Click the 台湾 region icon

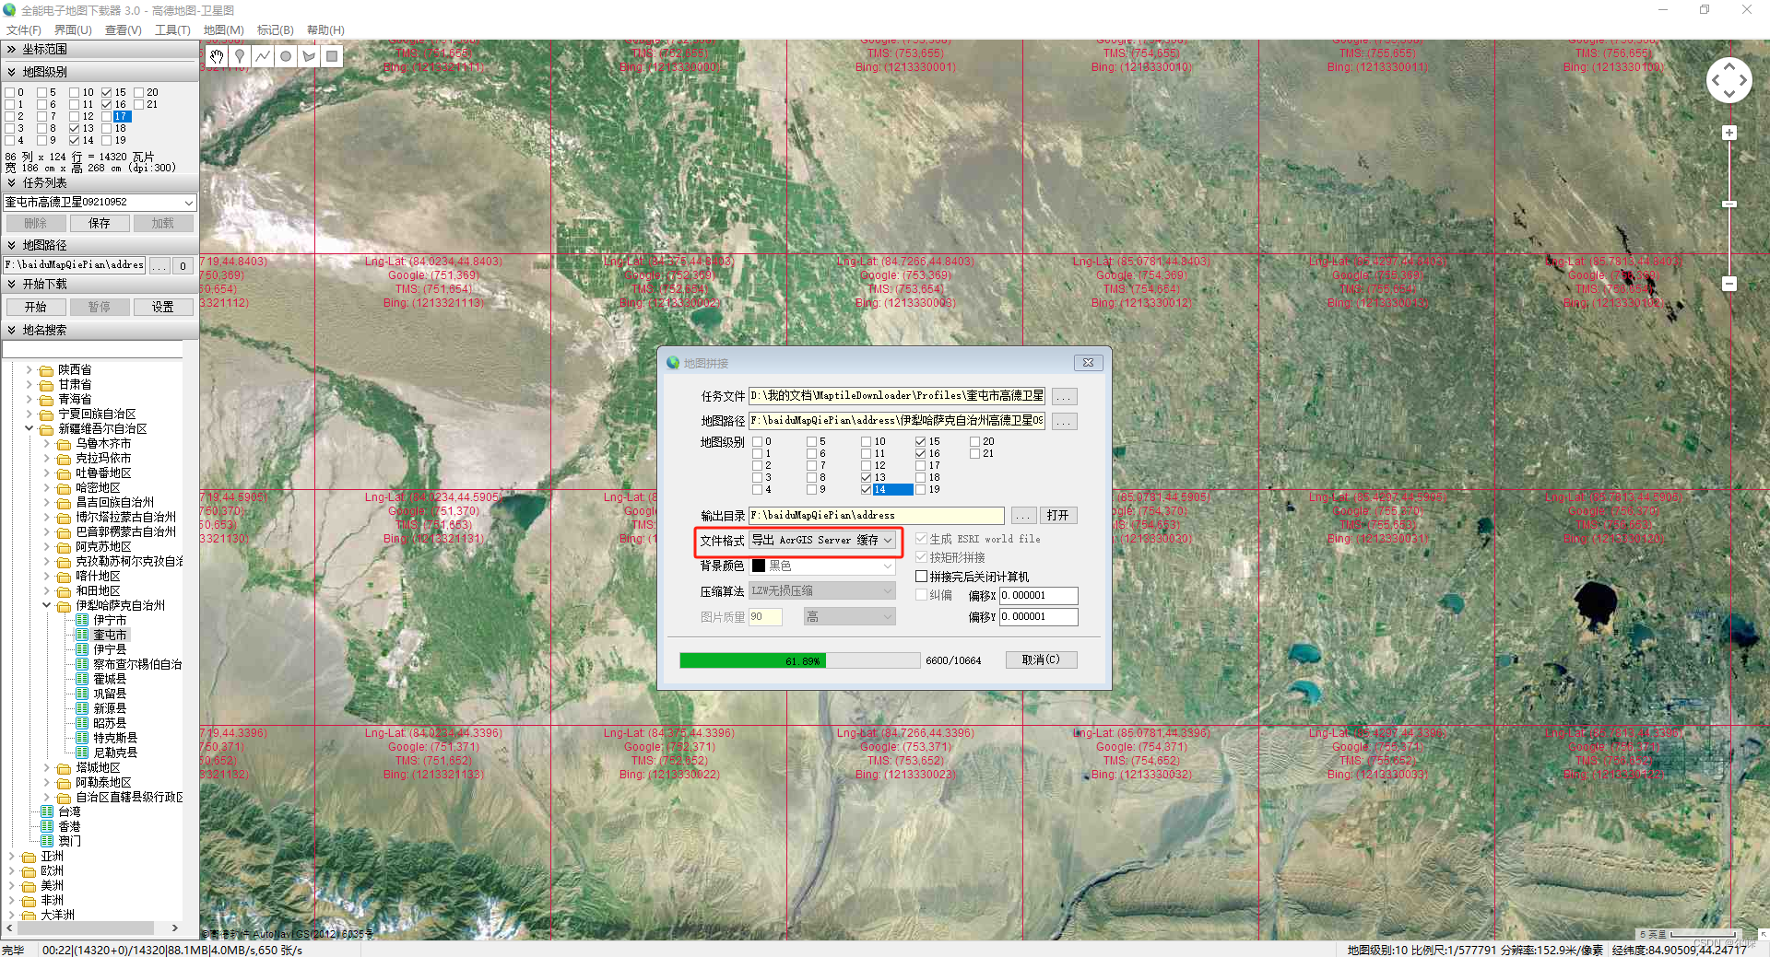(47, 811)
